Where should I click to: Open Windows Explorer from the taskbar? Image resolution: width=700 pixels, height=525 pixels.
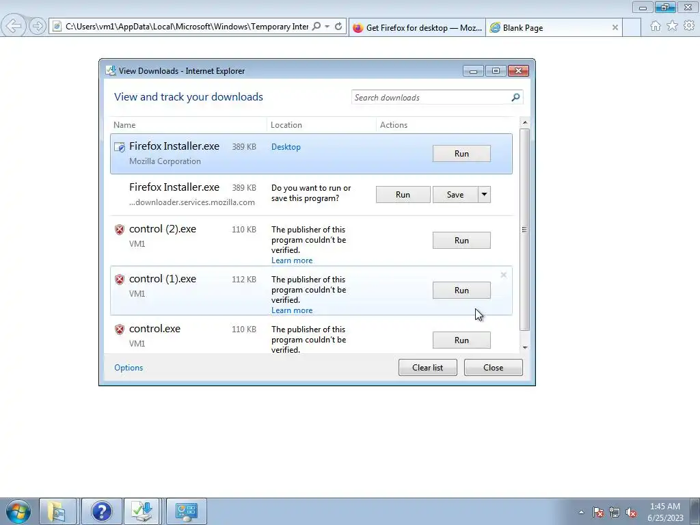pyautogui.click(x=57, y=511)
